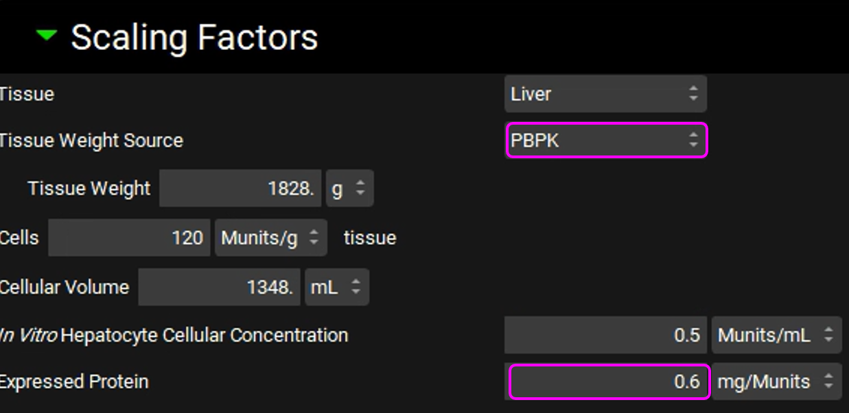The width and height of the screenshot is (849, 413).
Task: Click the Tissue Weight label
Action: (89, 189)
